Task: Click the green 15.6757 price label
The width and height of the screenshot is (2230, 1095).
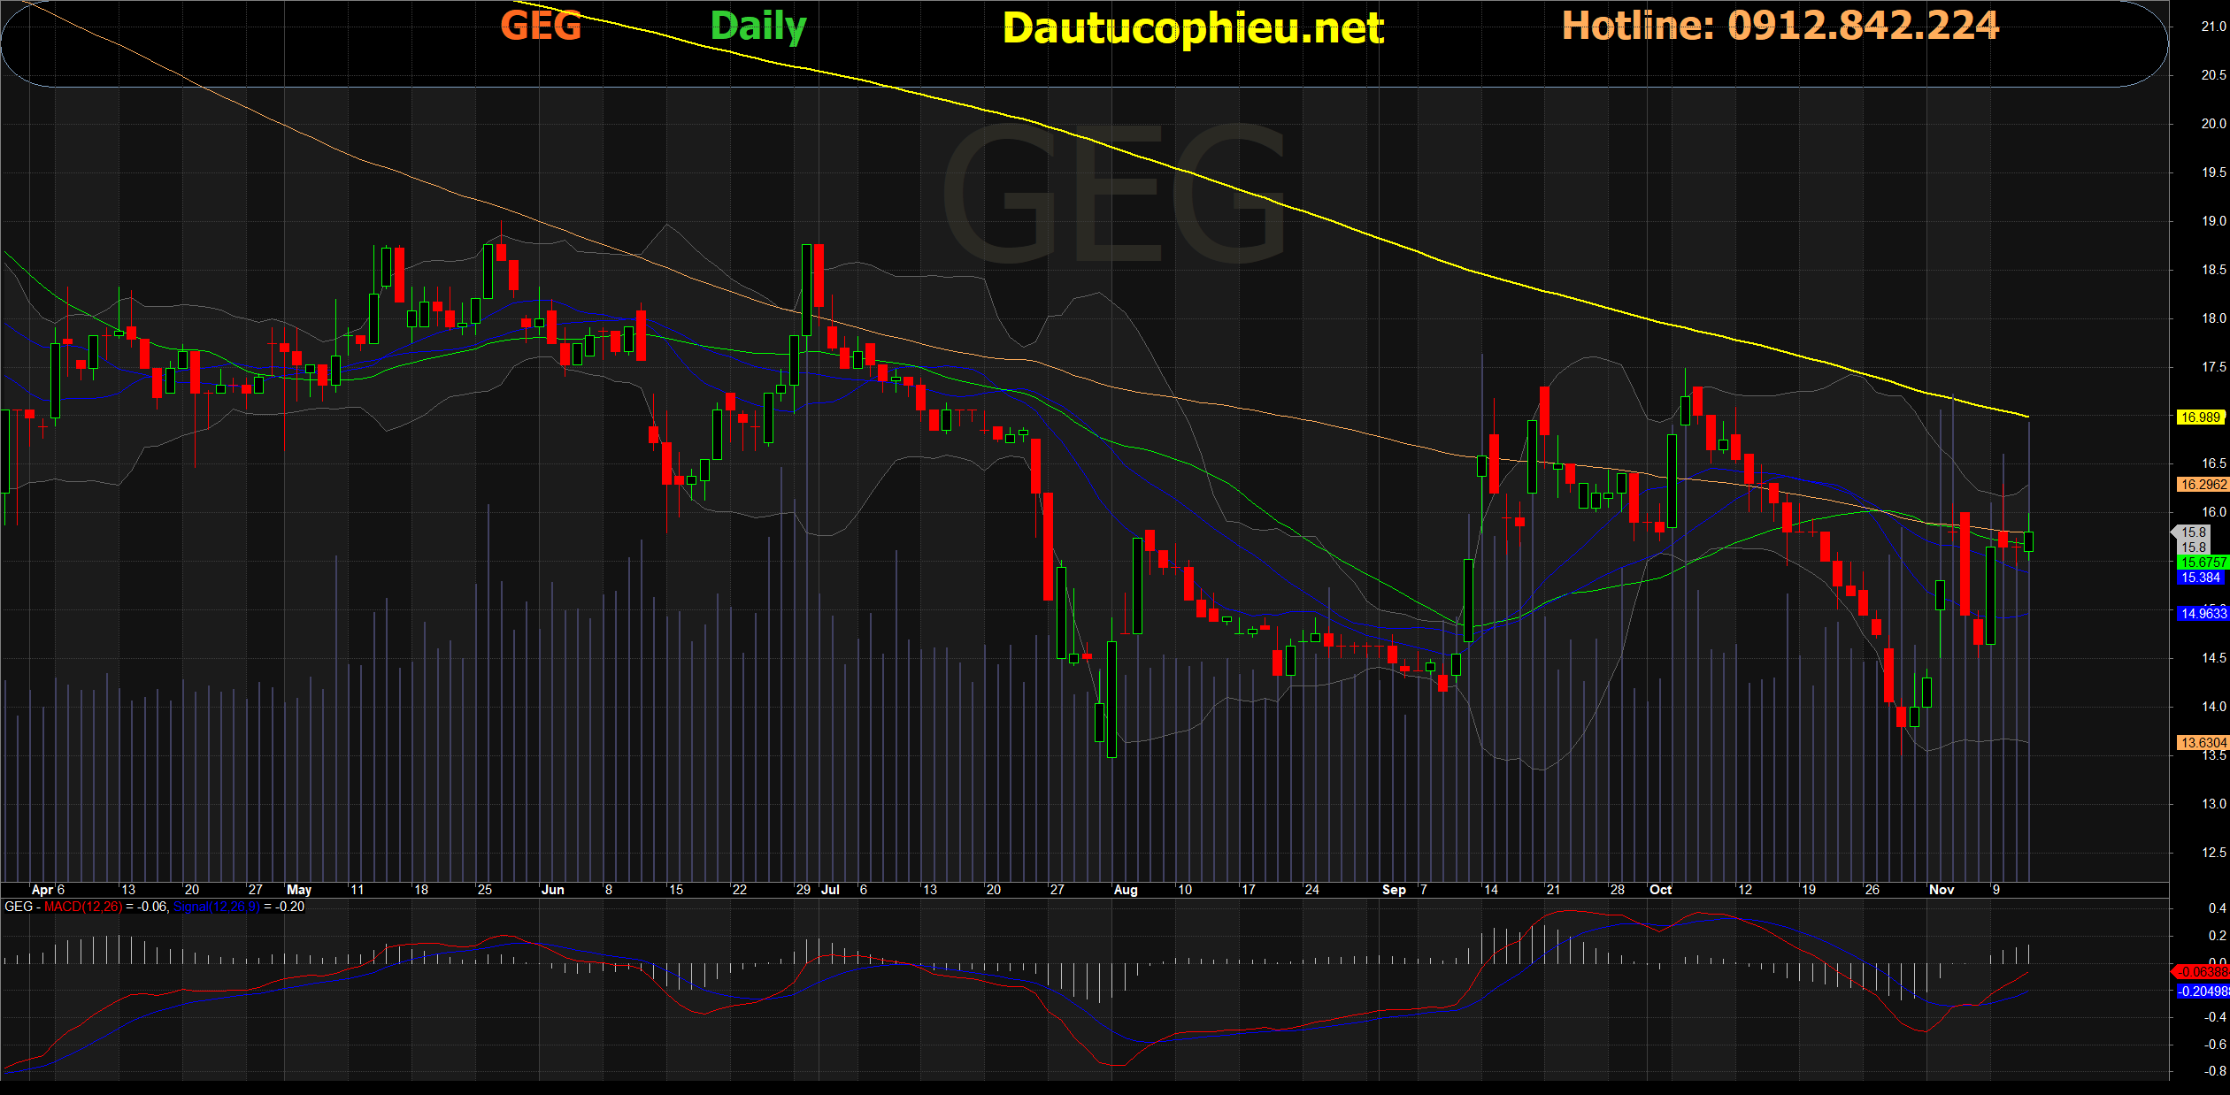Action: click(2203, 563)
